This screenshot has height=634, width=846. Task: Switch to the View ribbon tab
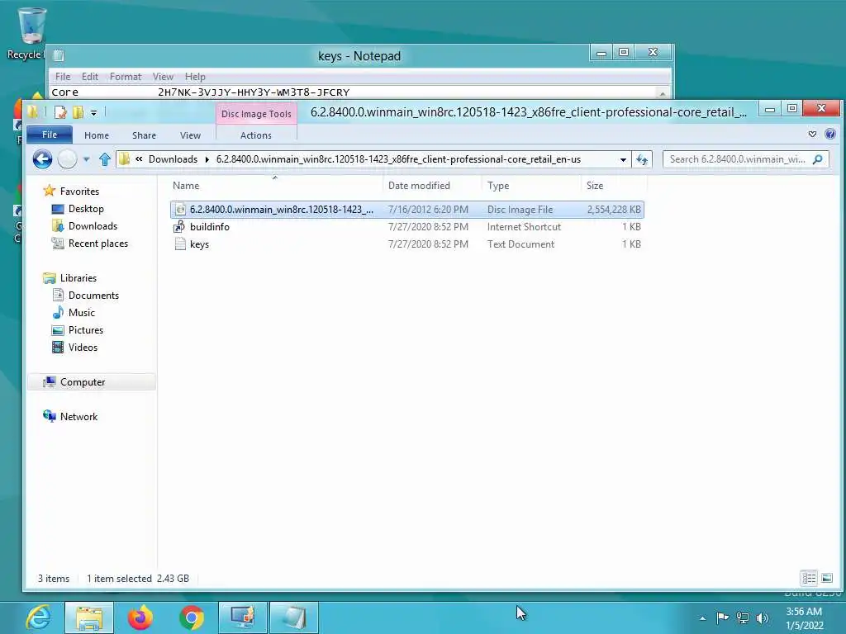[x=191, y=135]
